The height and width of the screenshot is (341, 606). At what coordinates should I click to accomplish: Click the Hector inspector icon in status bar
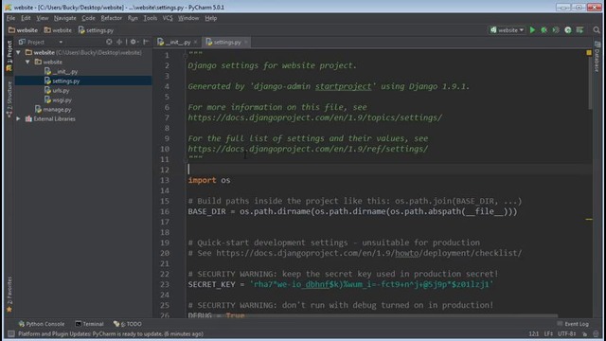[x=596, y=333]
